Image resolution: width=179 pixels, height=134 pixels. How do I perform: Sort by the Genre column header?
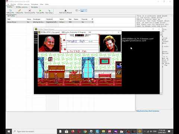[62, 19]
